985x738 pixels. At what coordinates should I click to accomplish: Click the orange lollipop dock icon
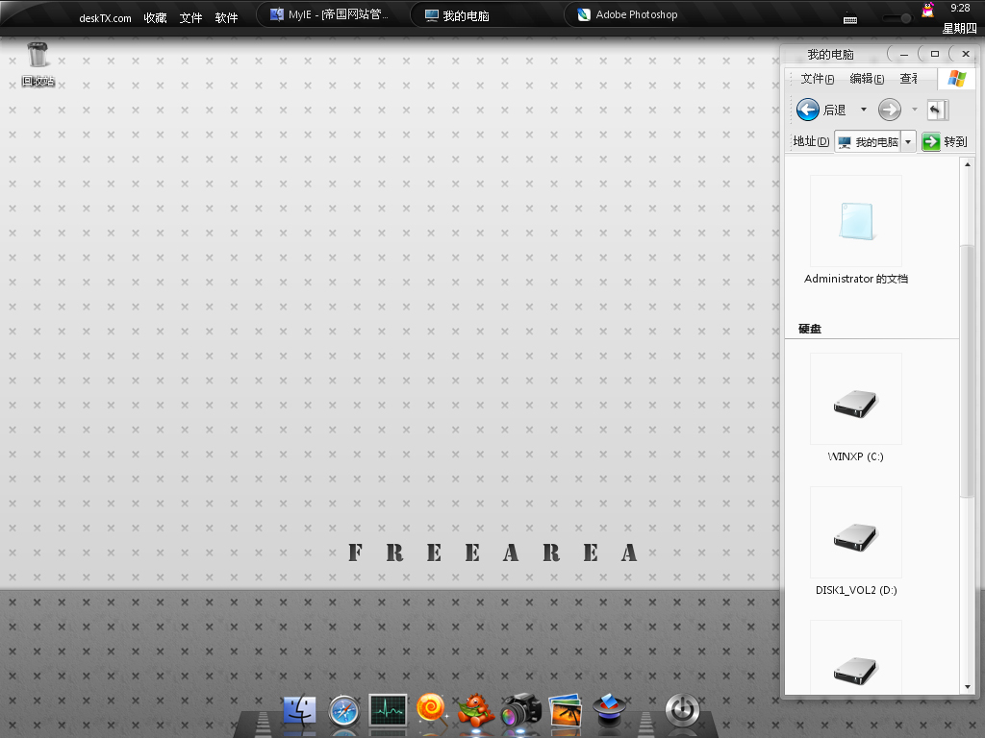(431, 709)
